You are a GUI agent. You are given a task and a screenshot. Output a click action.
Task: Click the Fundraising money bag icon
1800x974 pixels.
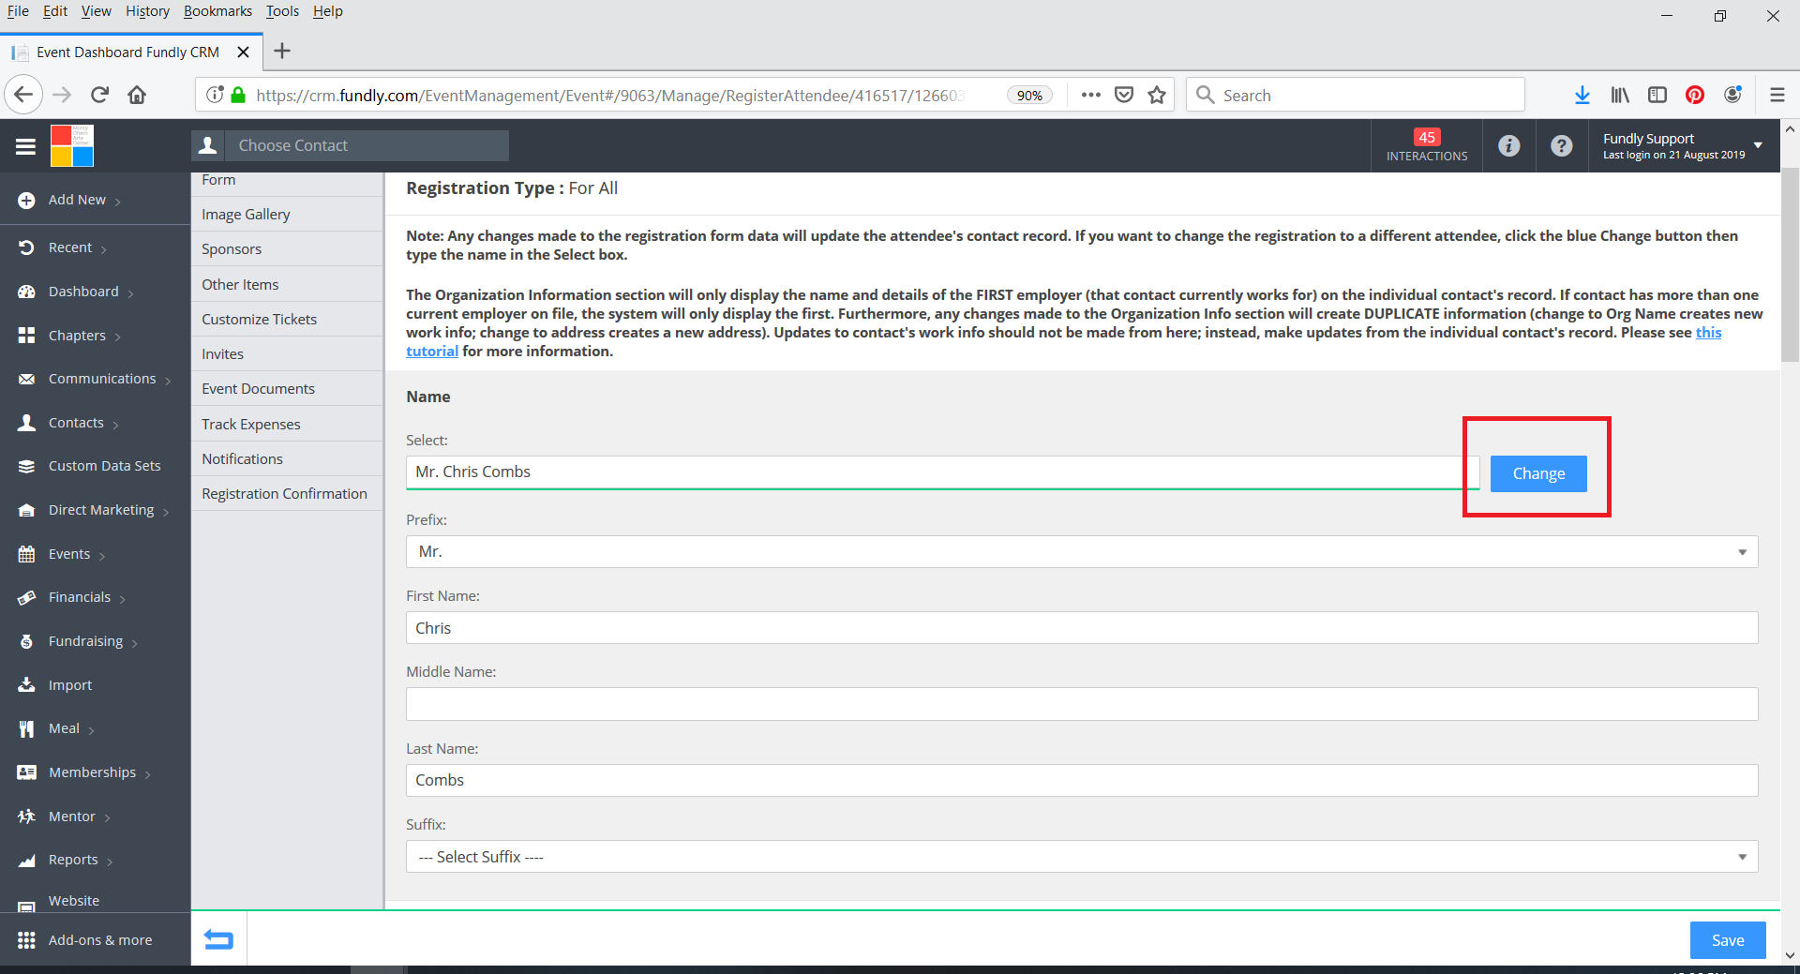point(26,641)
